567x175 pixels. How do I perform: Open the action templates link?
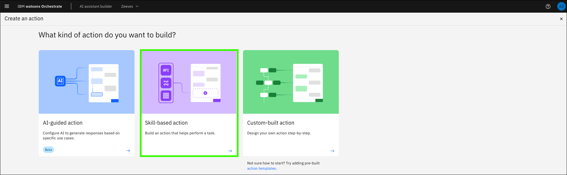[262, 169]
